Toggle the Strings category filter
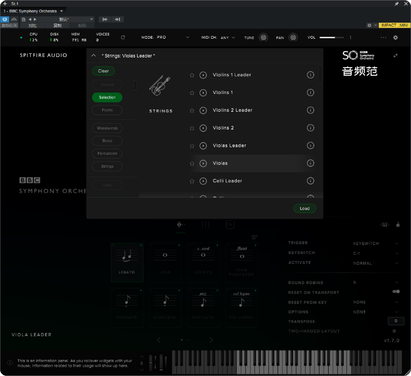This screenshot has width=411, height=376. (x=107, y=167)
